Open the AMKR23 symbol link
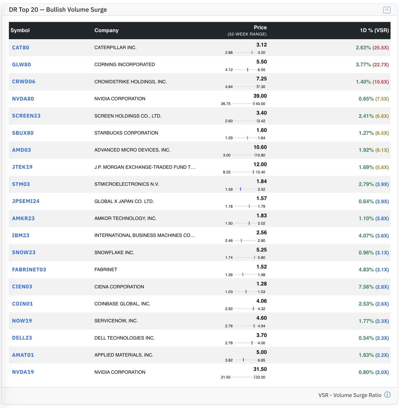Image resolution: width=401 pixels, height=408 pixels. [23, 218]
